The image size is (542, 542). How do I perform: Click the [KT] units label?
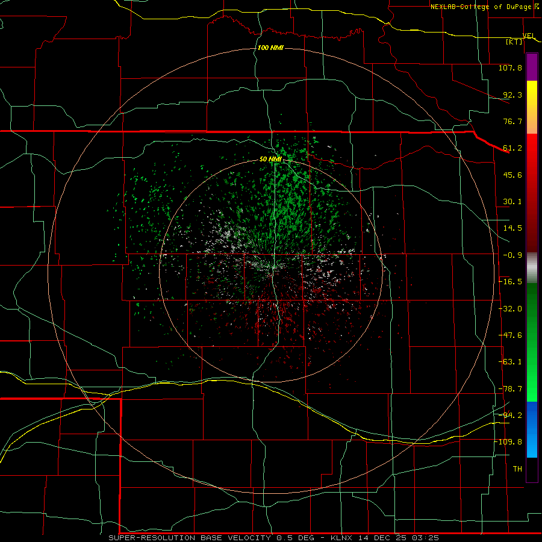click(514, 42)
